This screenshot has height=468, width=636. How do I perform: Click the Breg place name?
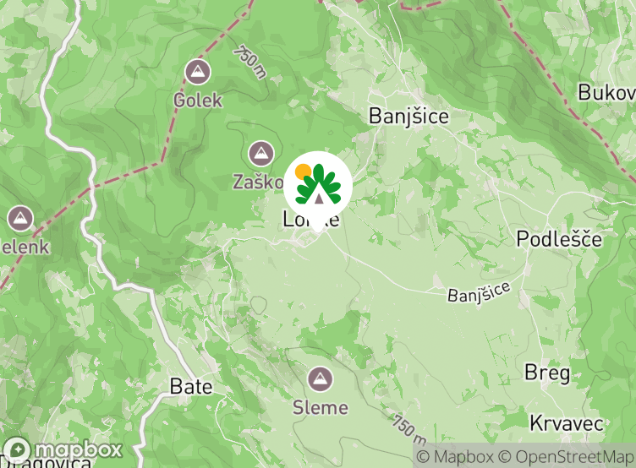547,373
